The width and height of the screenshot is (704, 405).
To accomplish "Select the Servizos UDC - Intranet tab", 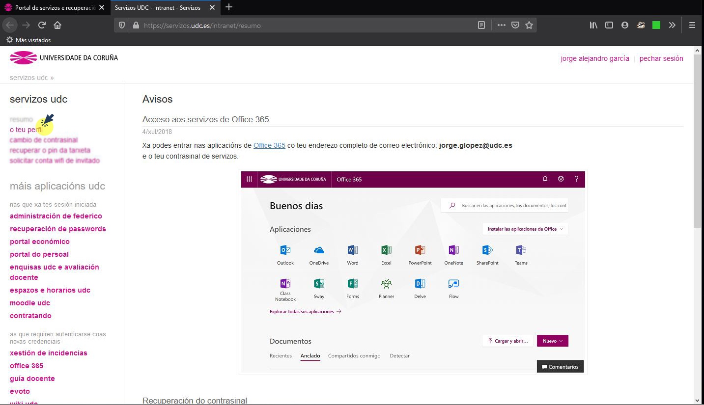I will pyautogui.click(x=165, y=8).
